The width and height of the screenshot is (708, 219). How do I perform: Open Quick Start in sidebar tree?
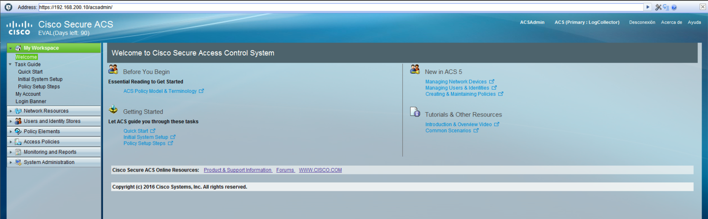(x=30, y=72)
